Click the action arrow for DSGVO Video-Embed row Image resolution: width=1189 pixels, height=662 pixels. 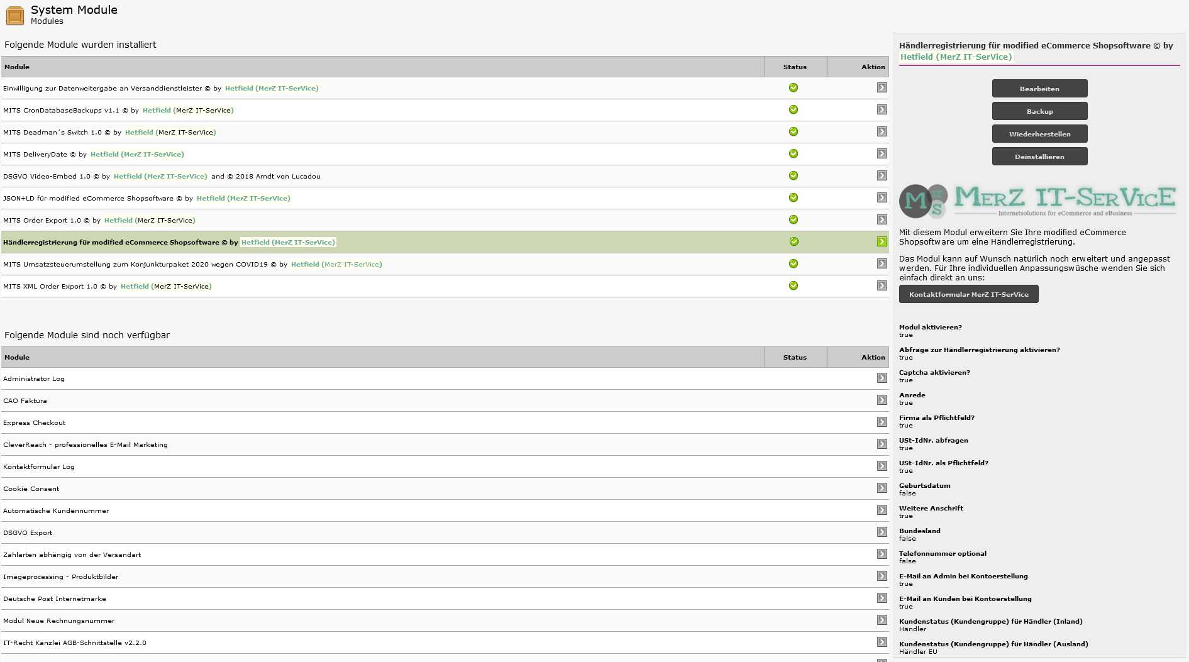pyautogui.click(x=882, y=176)
